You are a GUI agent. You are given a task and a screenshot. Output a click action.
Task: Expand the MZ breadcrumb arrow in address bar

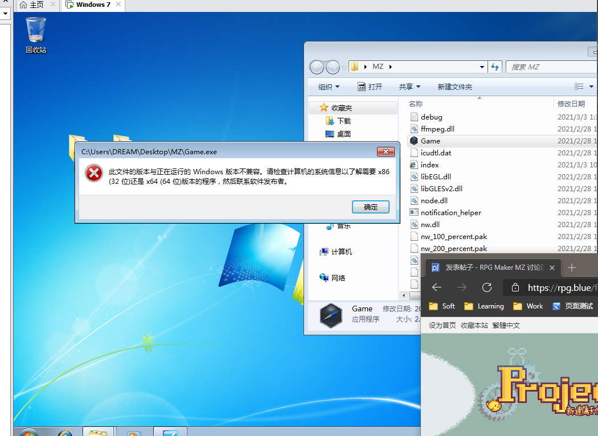(x=391, y=67)
